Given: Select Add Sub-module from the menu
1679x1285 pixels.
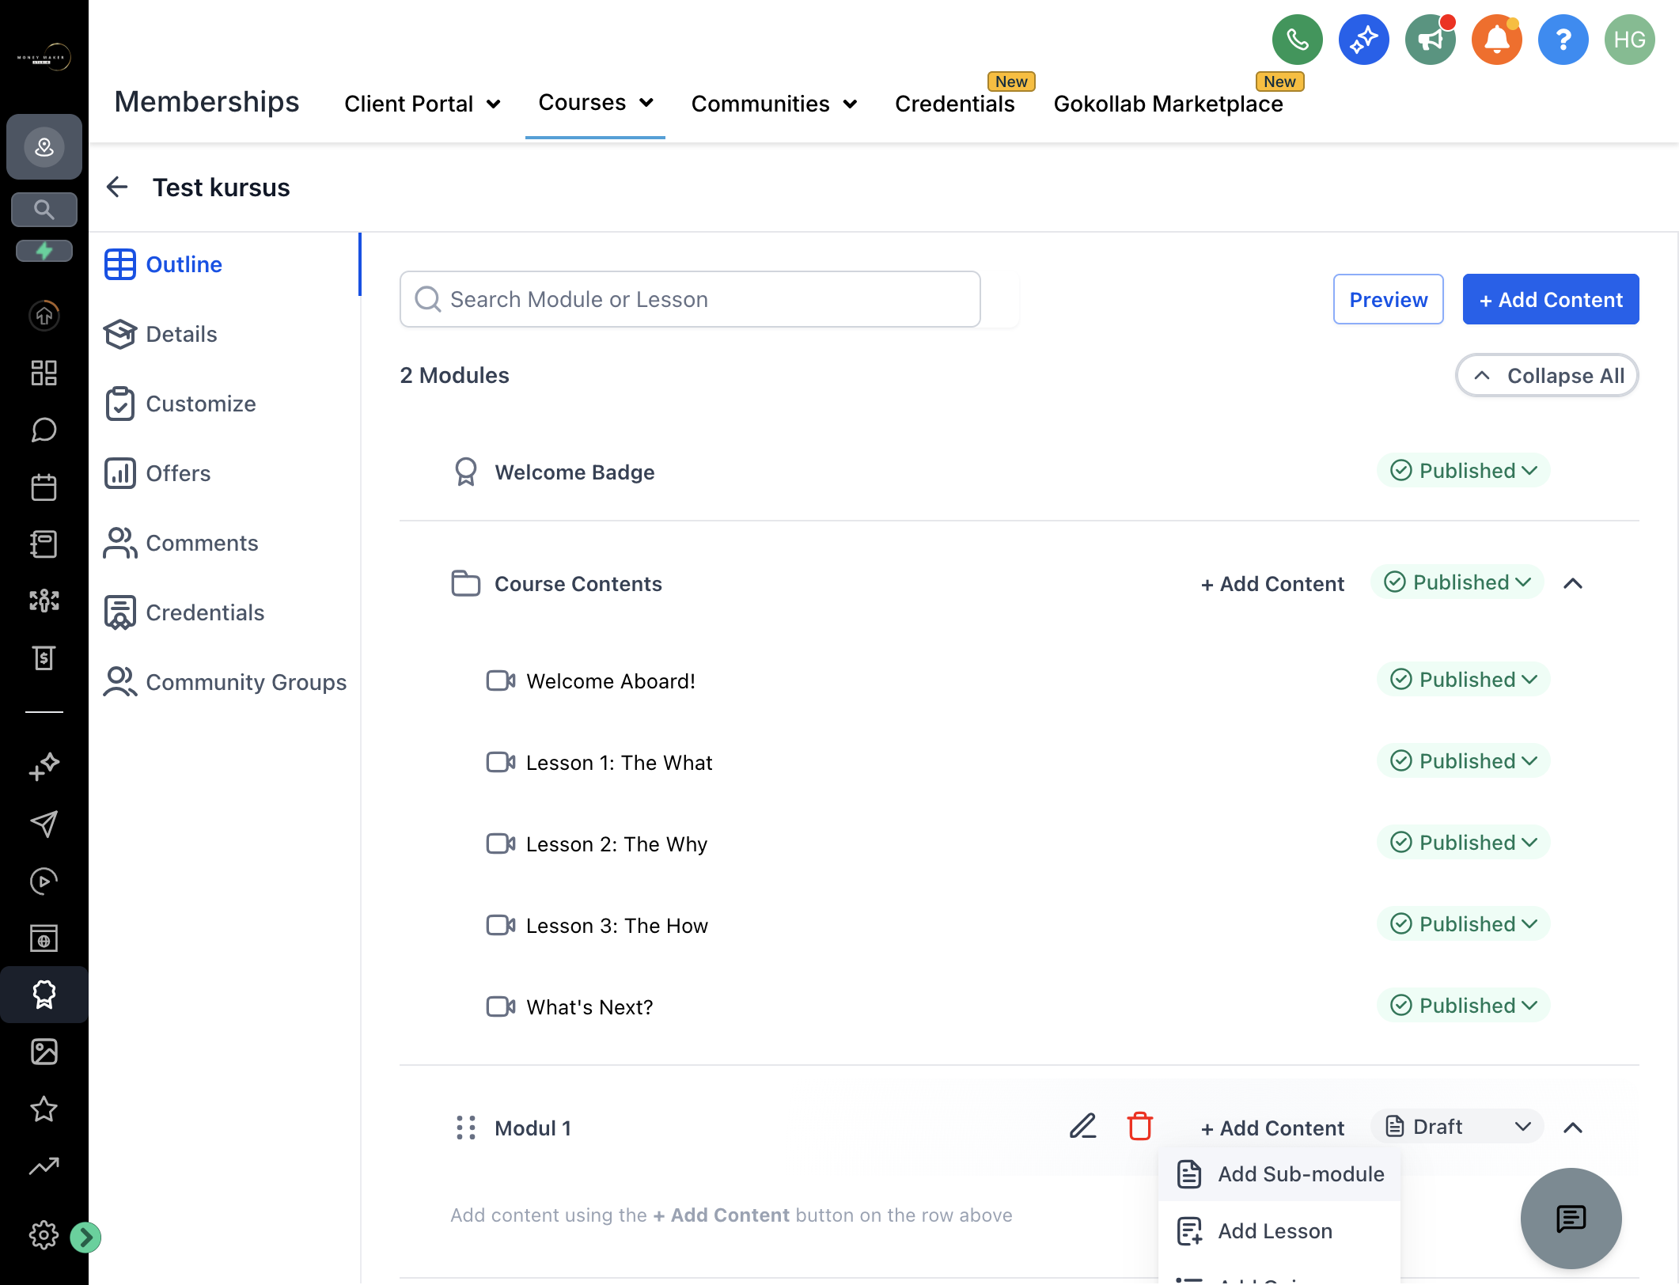Looking at the screenshot, I should (x=1280, y=1174).
